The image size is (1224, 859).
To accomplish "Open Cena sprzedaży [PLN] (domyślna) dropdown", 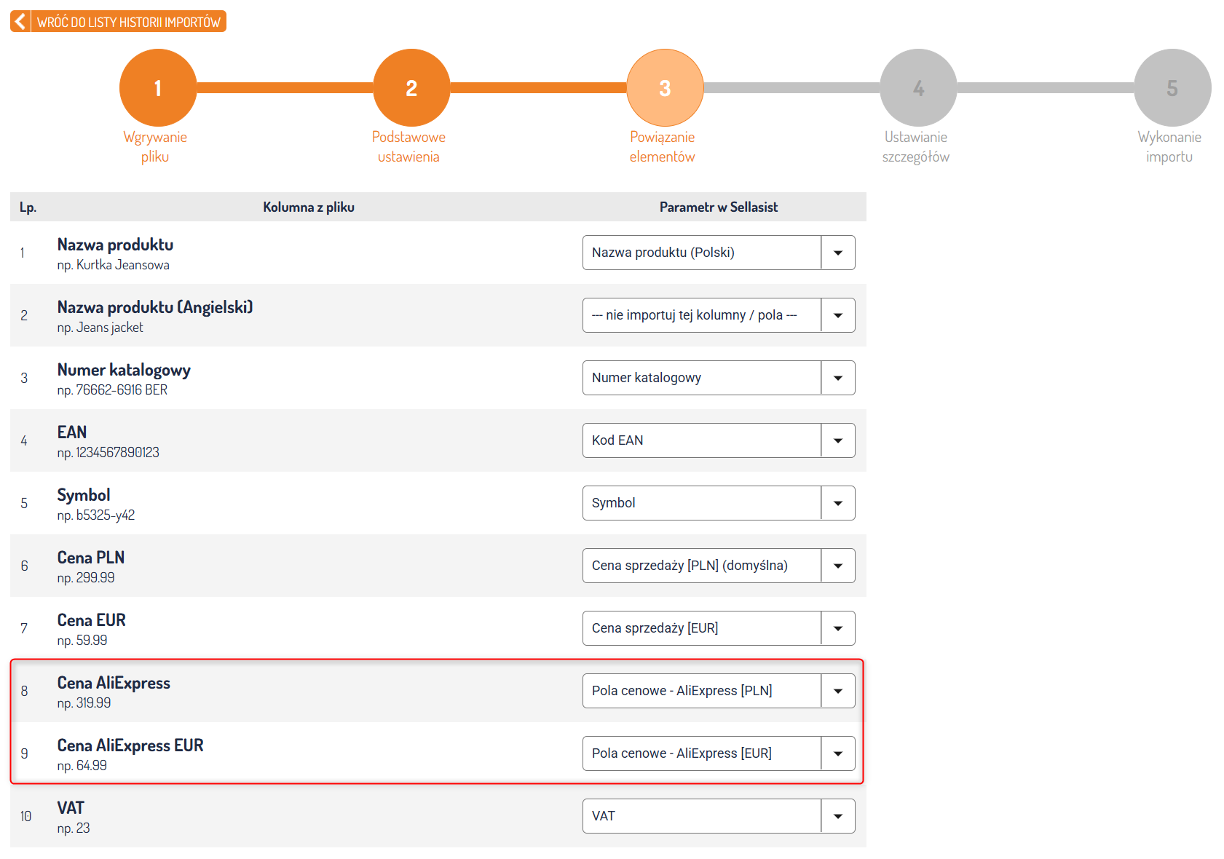I will coord(701,566).
